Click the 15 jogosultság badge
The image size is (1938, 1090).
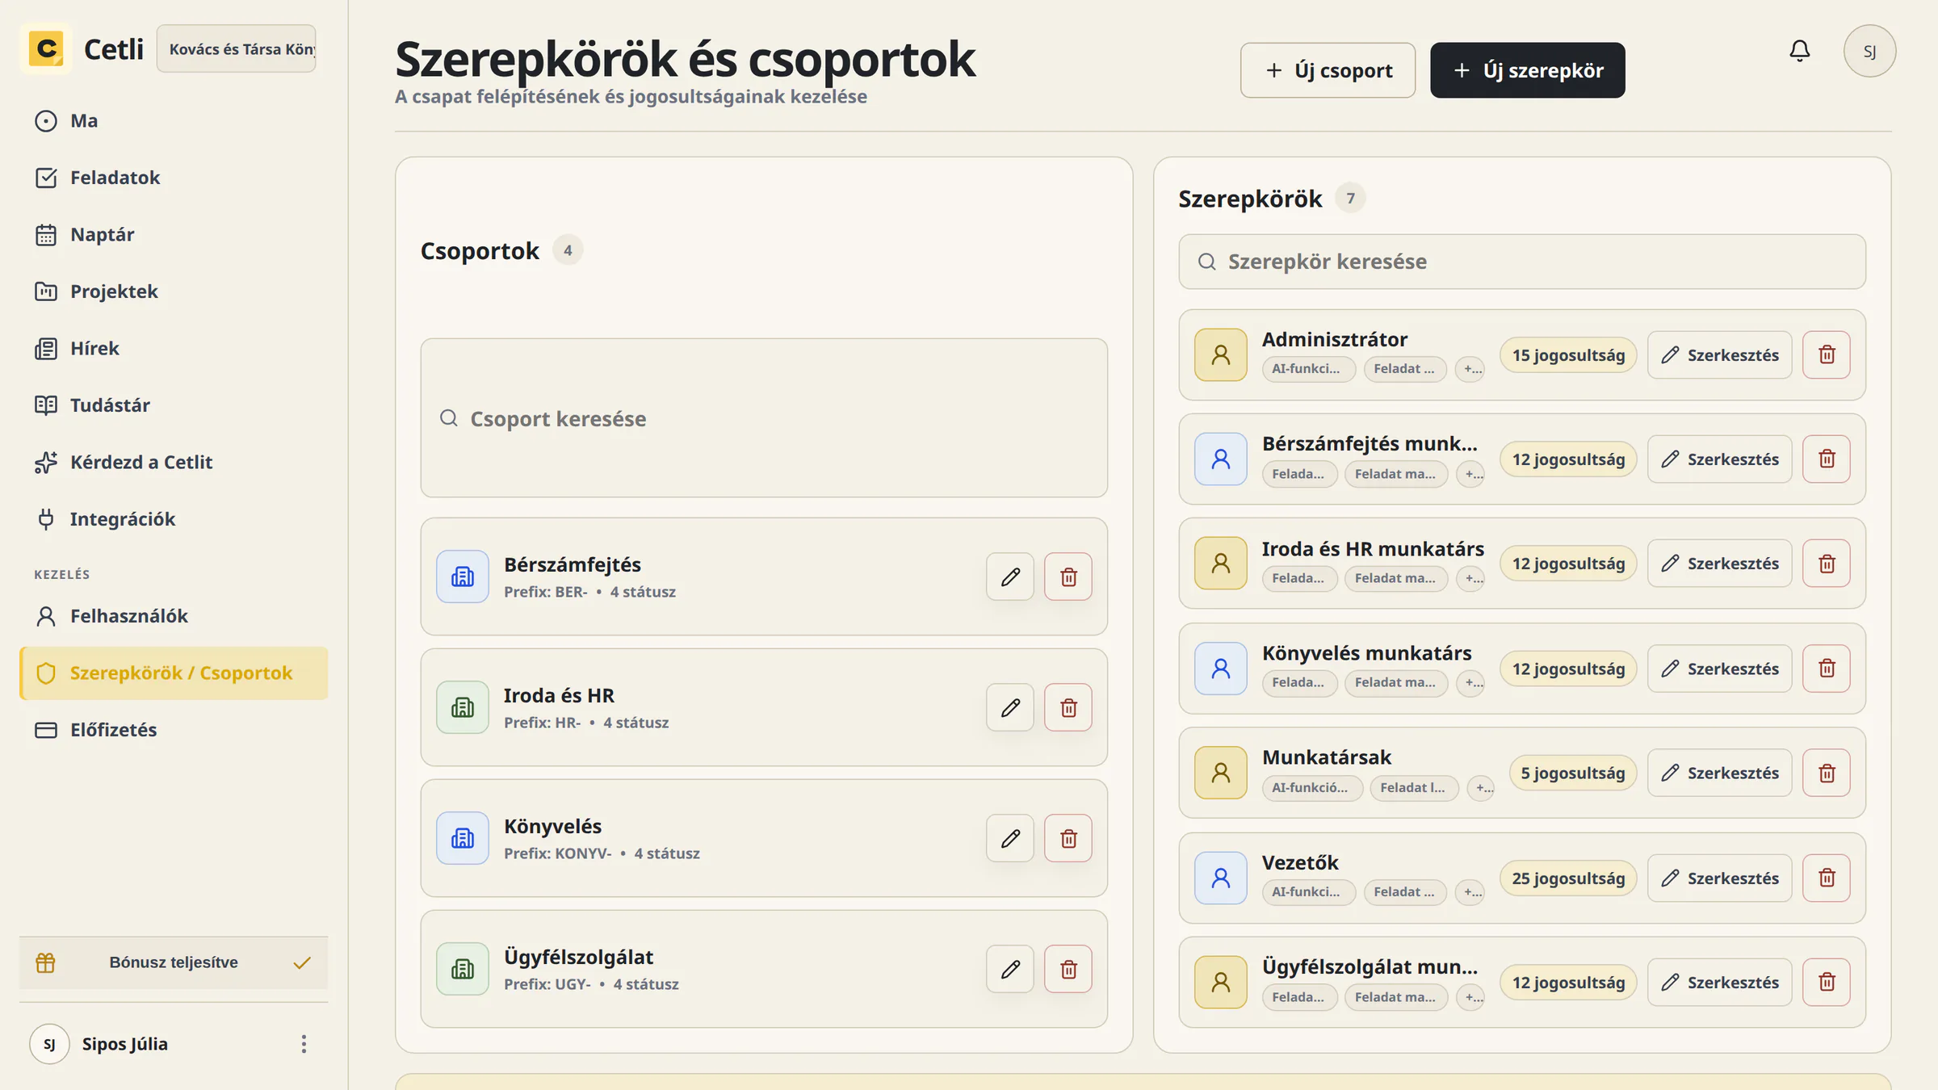click(x=1568, y=354)
